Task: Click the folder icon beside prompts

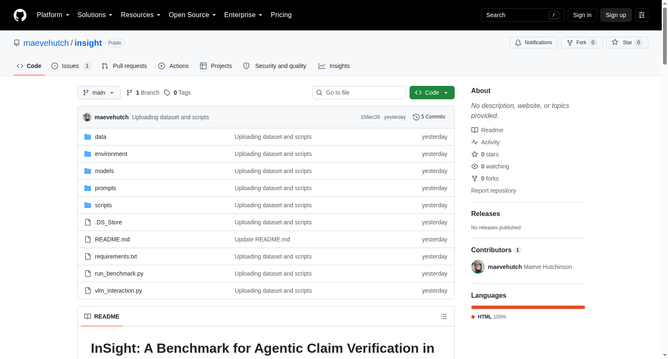Action: (88, 188)
